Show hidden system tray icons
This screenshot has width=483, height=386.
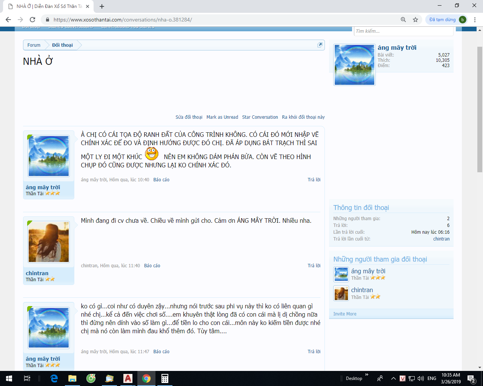pyautogui.click(x=393, y=378)
